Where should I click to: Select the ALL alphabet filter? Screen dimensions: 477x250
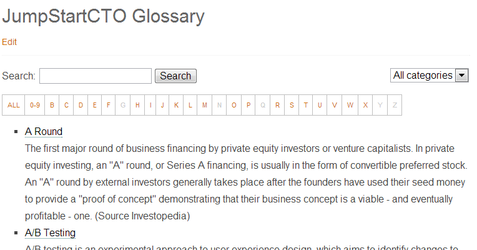(x=14, y=105)
